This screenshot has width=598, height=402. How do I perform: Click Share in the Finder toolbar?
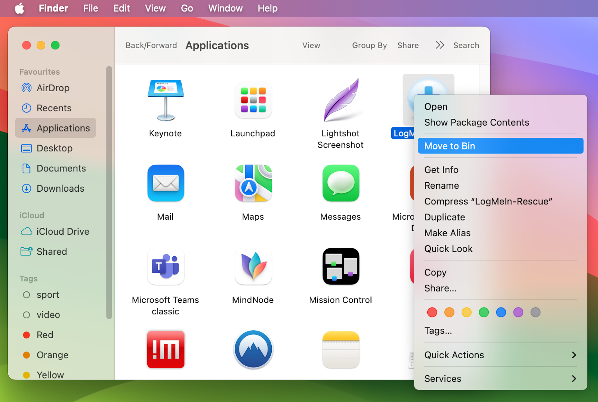408,45
